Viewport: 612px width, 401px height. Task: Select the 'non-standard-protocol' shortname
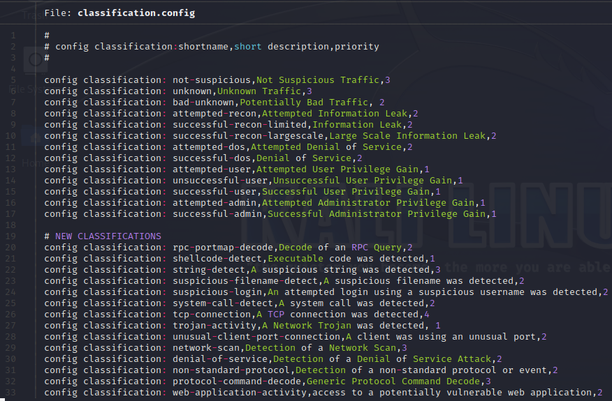pyautogui.click(x=231, y=370)
